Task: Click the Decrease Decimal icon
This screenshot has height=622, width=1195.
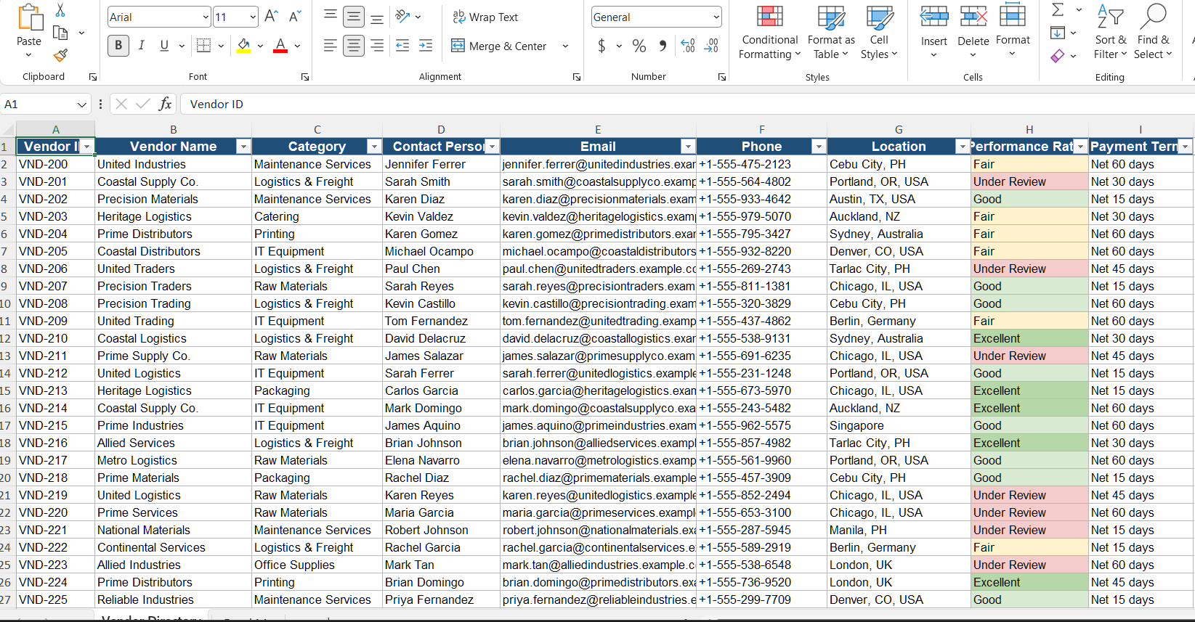Action: 712,46
